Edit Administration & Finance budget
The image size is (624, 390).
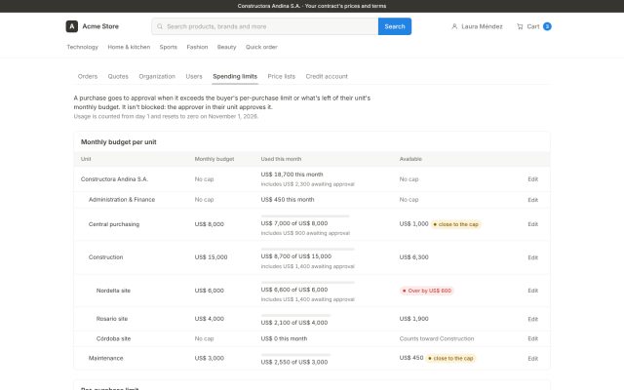(533, 200)
